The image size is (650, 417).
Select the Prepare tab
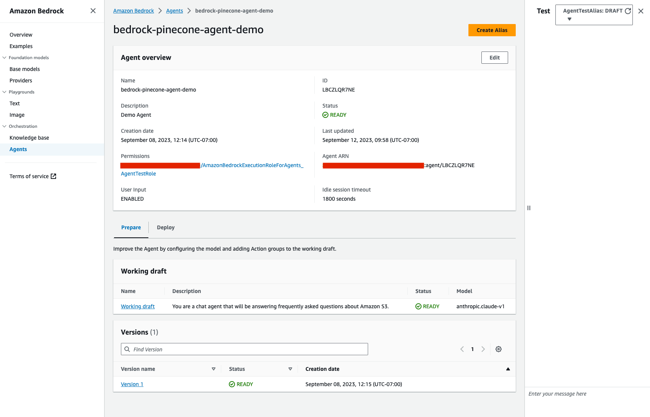coord(131,228)
